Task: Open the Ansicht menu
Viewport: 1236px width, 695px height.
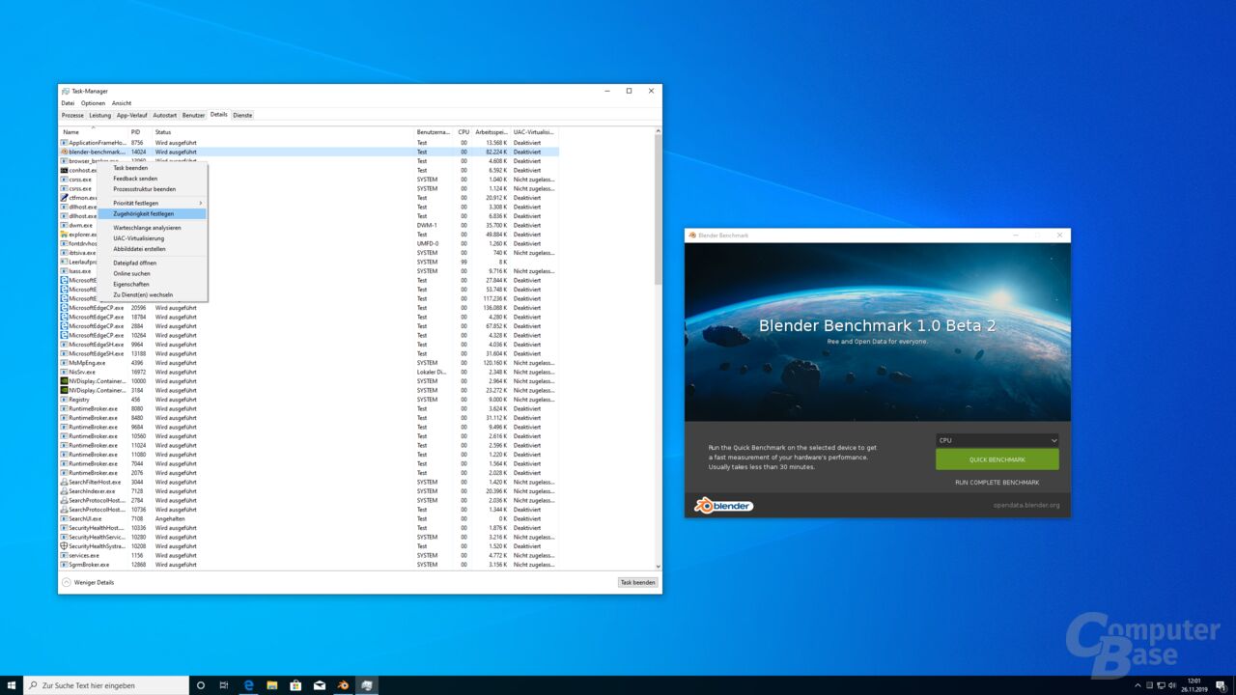Action: 122,103
